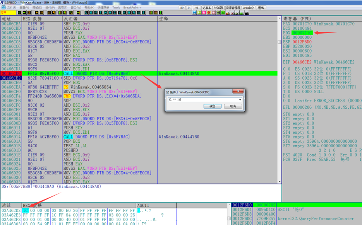Click the Open file toolbar icon
The height and width of the screenshot is (225, 362).
click(x=19, y=12)
